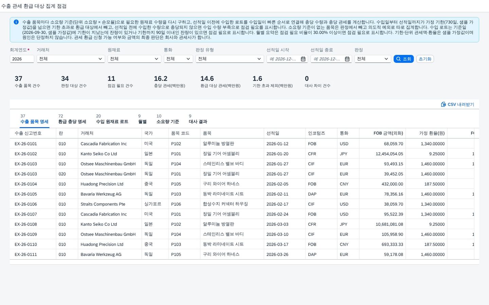Select the EX-26-0105 row

(x=244, y=194)
